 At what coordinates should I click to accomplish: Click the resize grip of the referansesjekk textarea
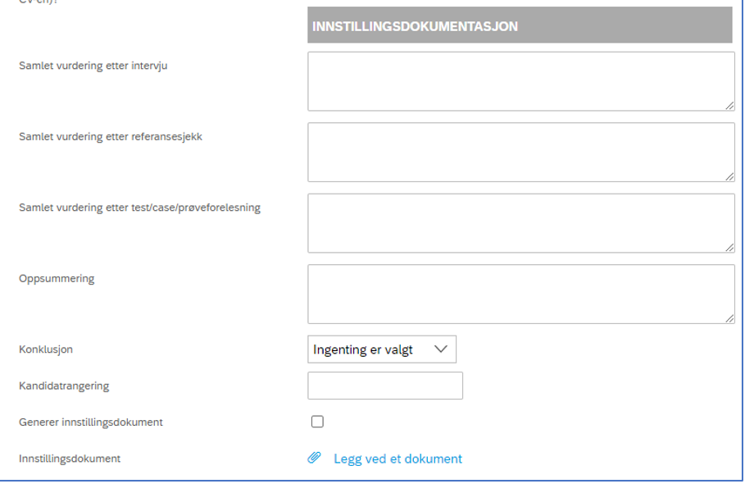[x=729, y=176]
